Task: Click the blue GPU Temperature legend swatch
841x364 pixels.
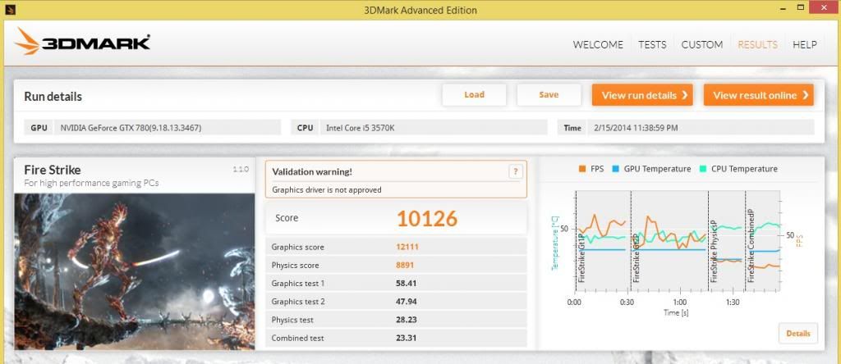Action: (x=615, y=169)
